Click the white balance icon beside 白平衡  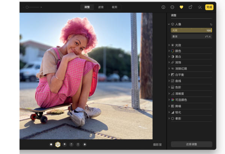[x=172, y=75]
